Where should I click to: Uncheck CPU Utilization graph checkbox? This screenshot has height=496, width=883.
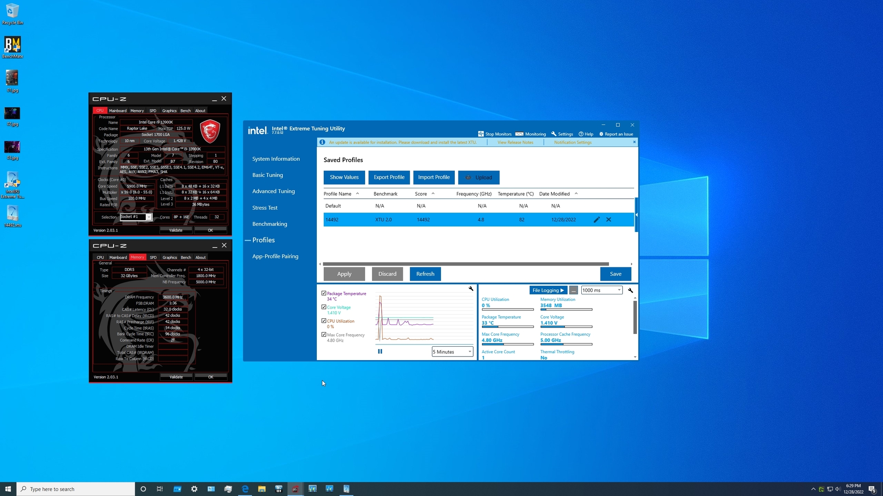(324, 321)
